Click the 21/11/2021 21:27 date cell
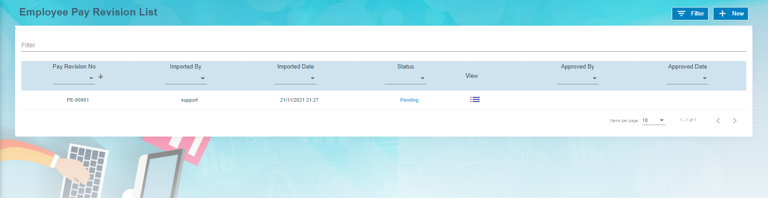Viewport: 768px width, 198px height. click(x=299, y=100)
